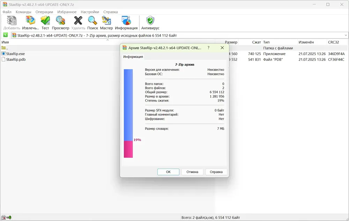The image size is (349, 221).
Task: Sort by the Изменён column header
Action: [x=306, y=42]
